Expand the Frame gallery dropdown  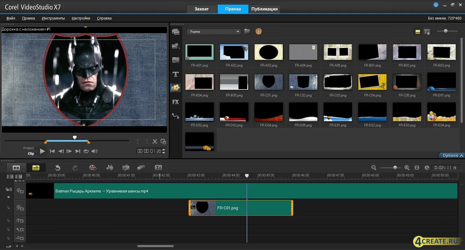[x=238, y=32]
